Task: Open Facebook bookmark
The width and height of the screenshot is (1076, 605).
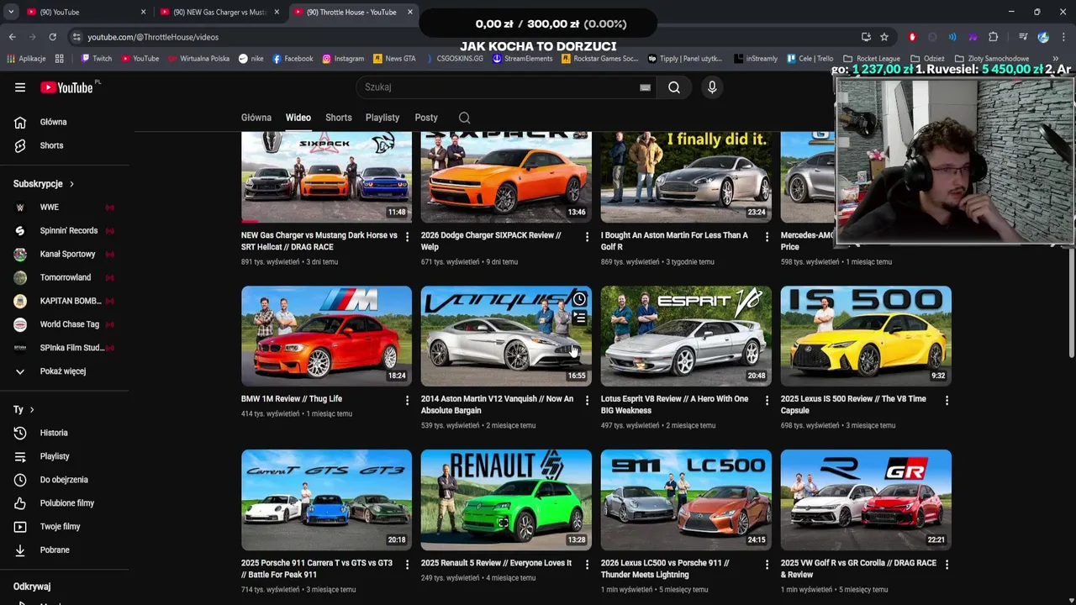Action: (293, 59)
